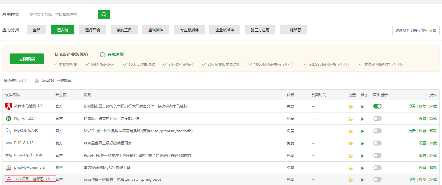Click the 价格 column header

click(290, 95)
